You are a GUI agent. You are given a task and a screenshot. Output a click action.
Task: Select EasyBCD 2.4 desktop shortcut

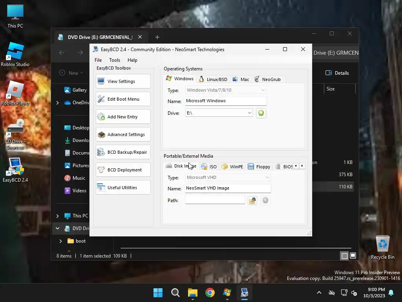pos(15,170)
